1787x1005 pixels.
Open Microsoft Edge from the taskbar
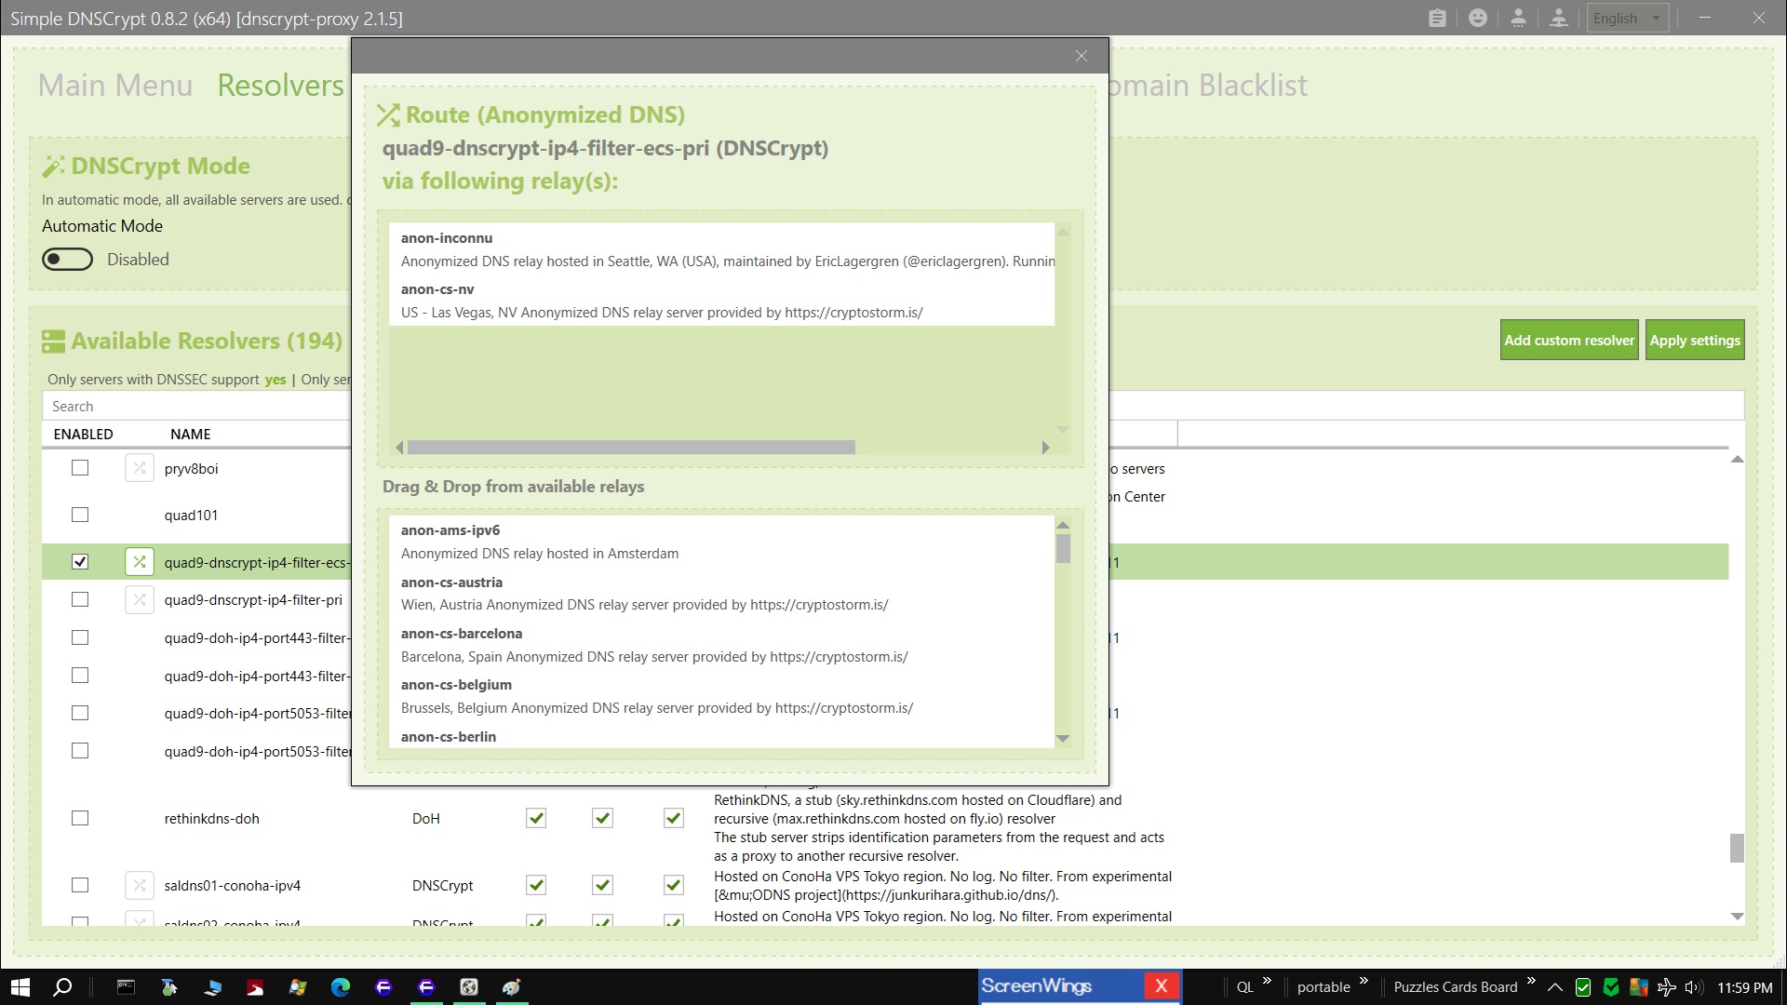341,987
